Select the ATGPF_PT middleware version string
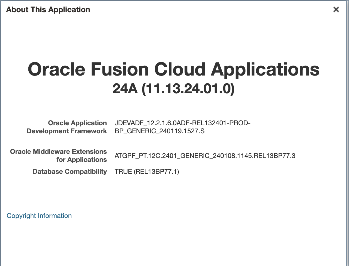The image size is (349, 266). (x=205, y=156)
